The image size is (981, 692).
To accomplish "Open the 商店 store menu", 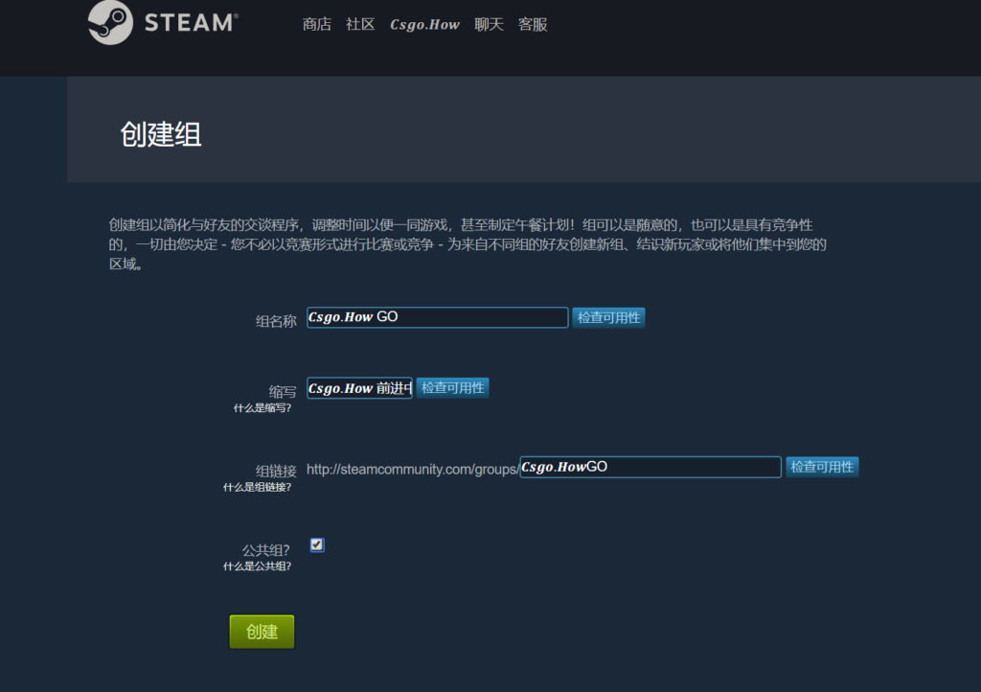I will coord(316,24).
